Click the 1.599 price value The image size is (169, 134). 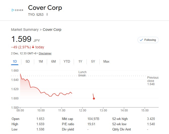(x=21, y=39)
